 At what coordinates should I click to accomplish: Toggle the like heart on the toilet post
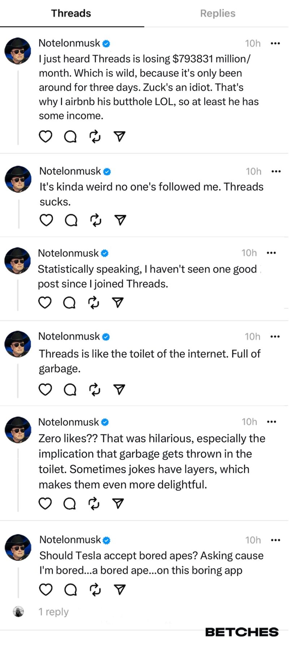point(45,390)
